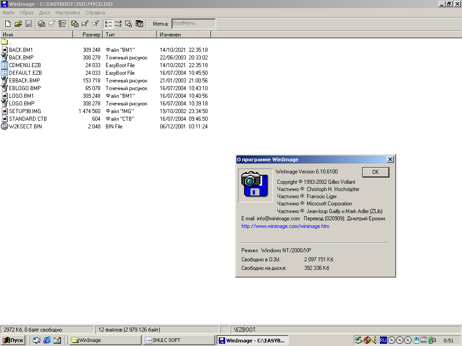Close the О программе WinImage dialog
The width and height of the screenshot is (462, 346).
click(390, 159)
